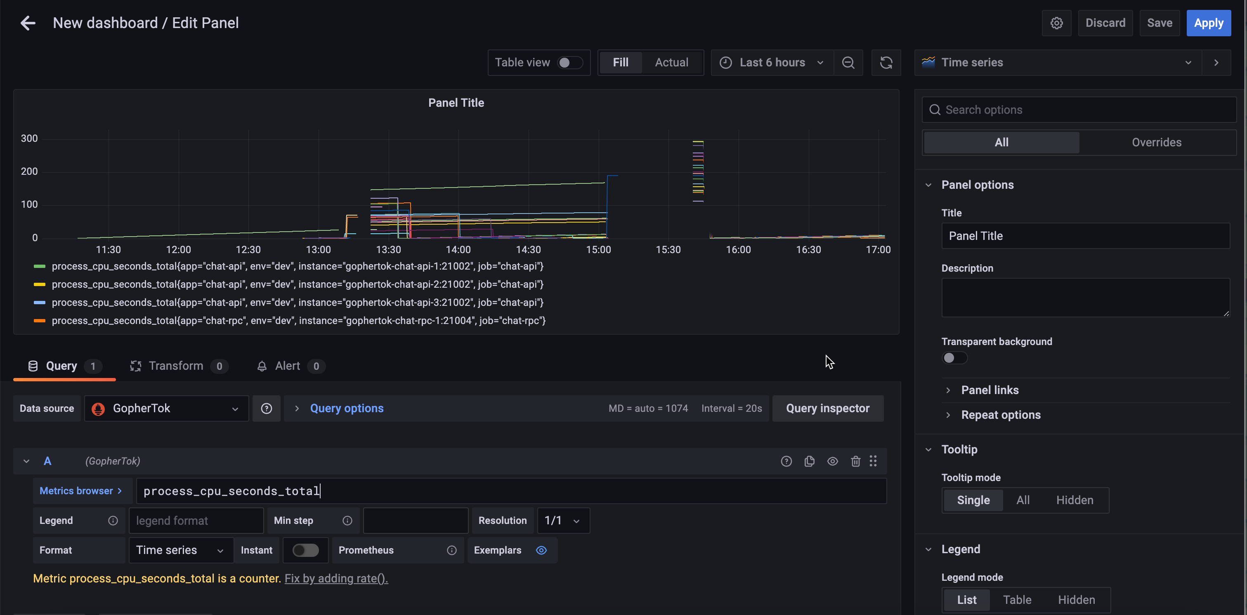Image resolution: width=1247 pixels, height=615 pixels.
Task: Click the back arrow to leave Edit Panel
Action: click(28, 23)
